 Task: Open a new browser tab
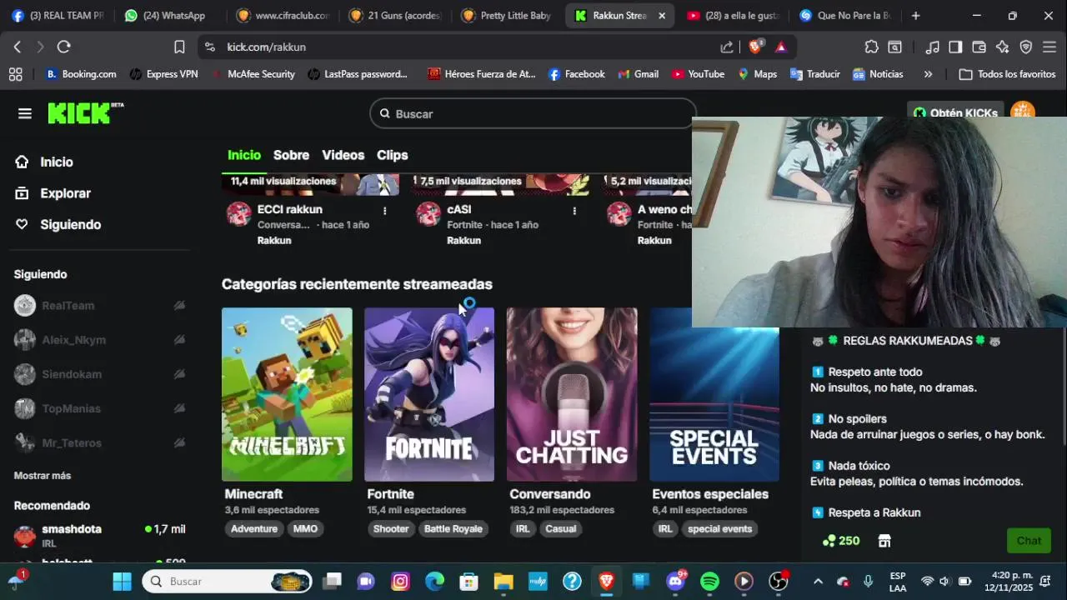[915, 16]
